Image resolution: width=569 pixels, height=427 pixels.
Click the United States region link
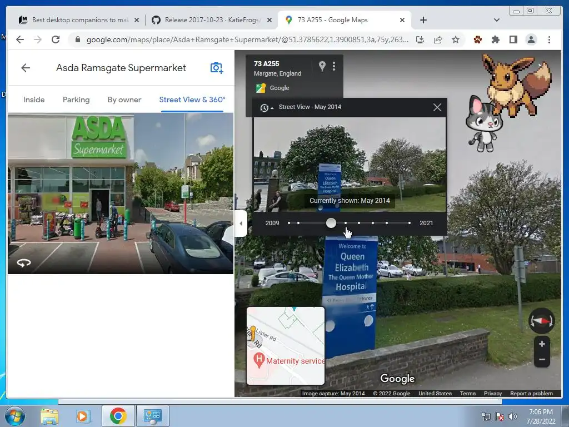pos(435,393)
